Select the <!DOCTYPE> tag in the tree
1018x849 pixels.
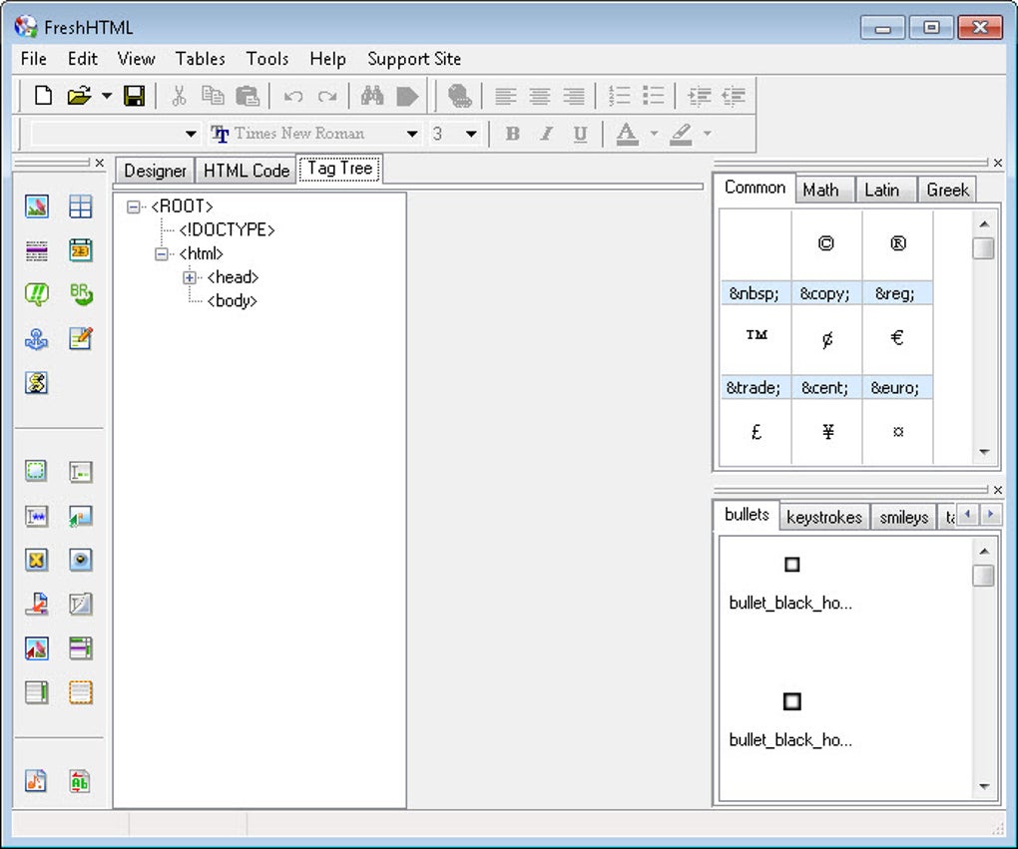tap(227, 229)
